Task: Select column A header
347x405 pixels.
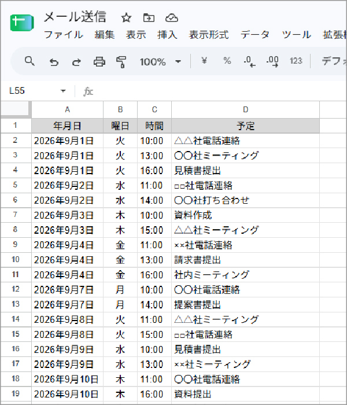Action: tap(68, 109)
